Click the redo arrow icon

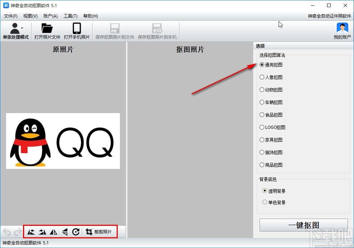coord(18,232)
